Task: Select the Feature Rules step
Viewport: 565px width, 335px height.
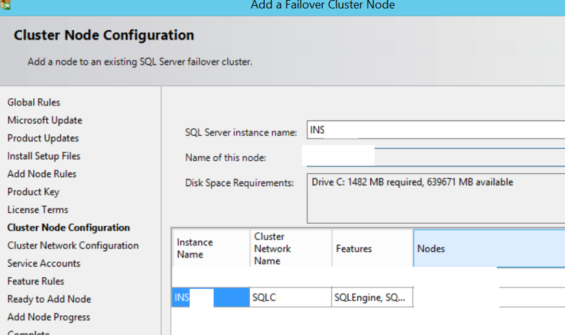Action: 36,281
